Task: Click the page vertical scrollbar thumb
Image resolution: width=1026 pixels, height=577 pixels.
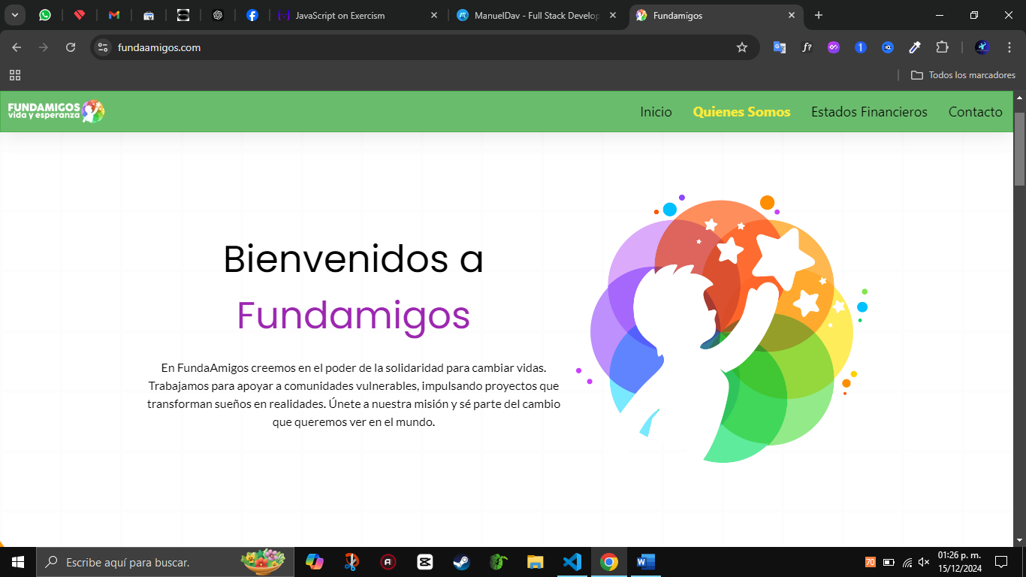Action: click(x=1019, y=148)
